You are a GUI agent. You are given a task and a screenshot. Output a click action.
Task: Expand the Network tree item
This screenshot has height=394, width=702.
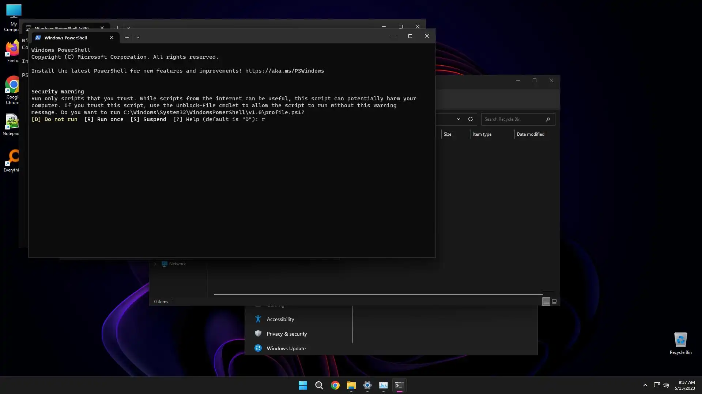(x=155, y=264)
